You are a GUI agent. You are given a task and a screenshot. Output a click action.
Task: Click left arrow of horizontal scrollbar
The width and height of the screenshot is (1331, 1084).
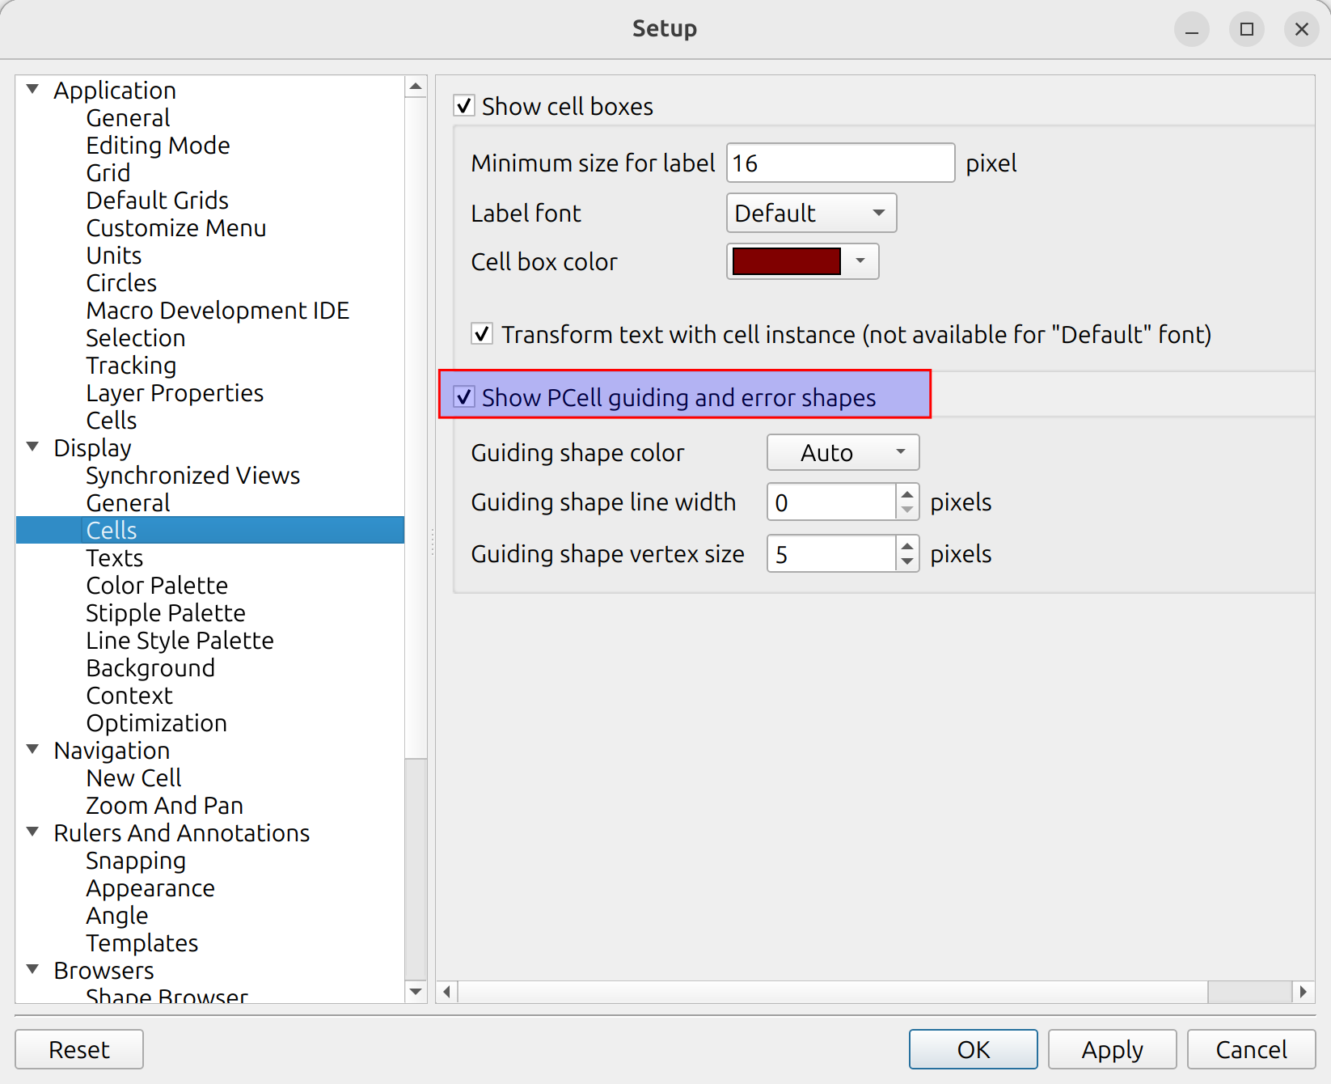click(447, 992)
